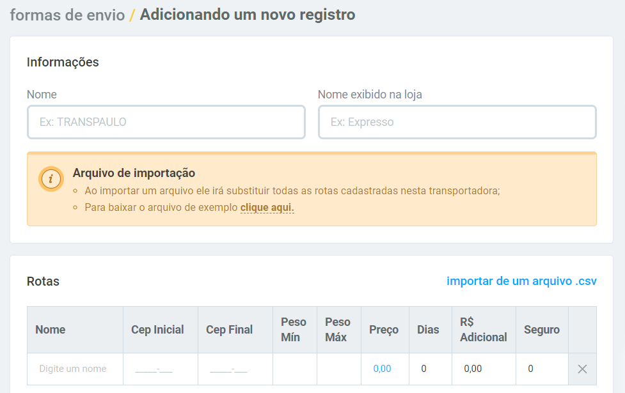This screenshot has width=625, height=393.
Task: Edit the Dias value in route row
Action: pos(431,369)
